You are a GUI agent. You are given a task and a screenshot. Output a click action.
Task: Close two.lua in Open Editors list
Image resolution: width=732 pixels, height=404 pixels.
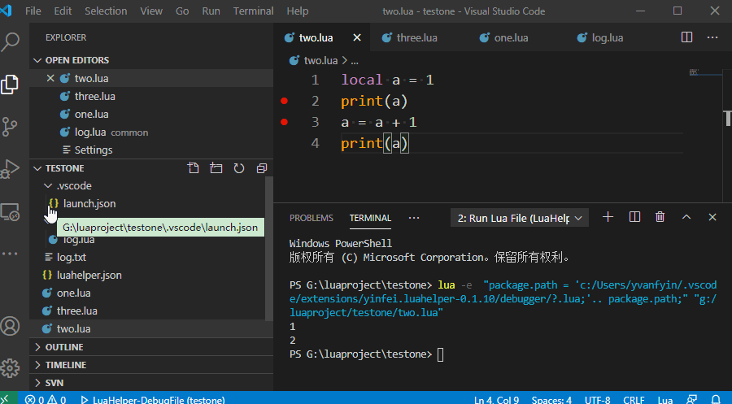50,78
